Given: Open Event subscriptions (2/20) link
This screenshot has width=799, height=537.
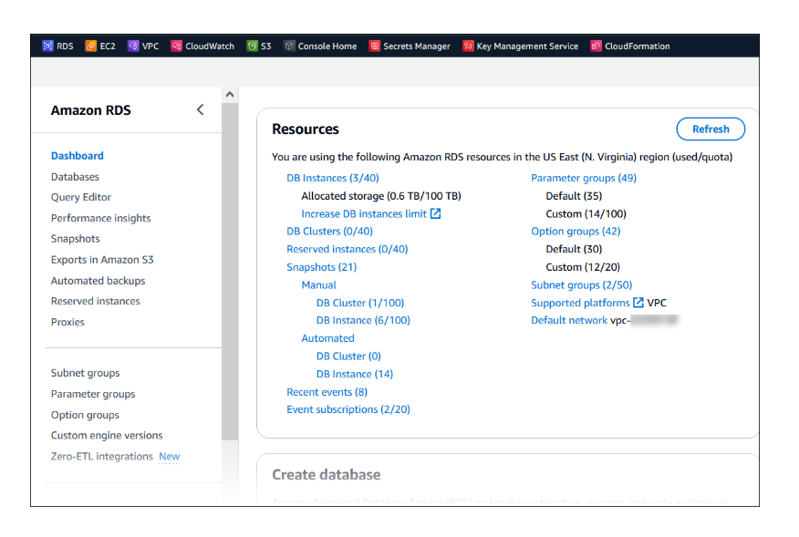Looking at the screenshot, I should point(348,409).
